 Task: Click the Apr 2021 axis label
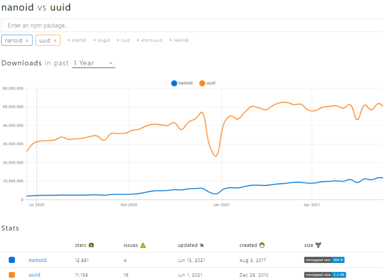coord(312,205)
